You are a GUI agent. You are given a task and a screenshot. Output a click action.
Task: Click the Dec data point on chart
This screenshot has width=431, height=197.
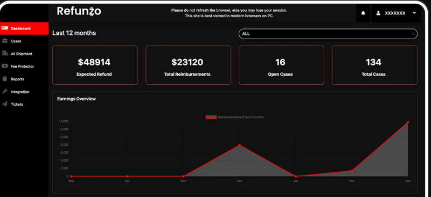click(x=239, y=145)
